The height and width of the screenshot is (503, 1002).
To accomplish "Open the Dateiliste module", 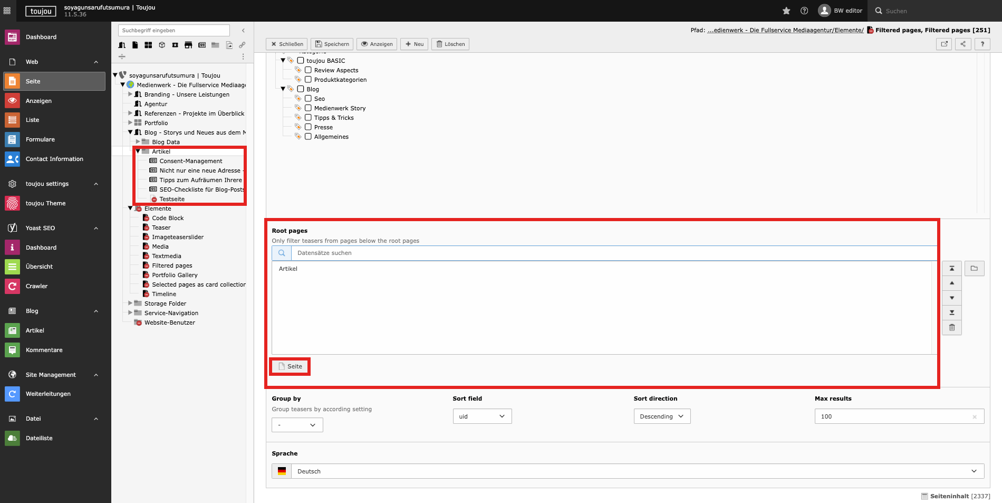I will [39, 438].
